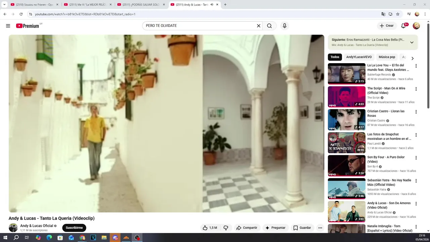The width and height of the screenshot is (430, 242).
Task: Open options for Las fotos de Snapchat video
Action: coord(416,135)
